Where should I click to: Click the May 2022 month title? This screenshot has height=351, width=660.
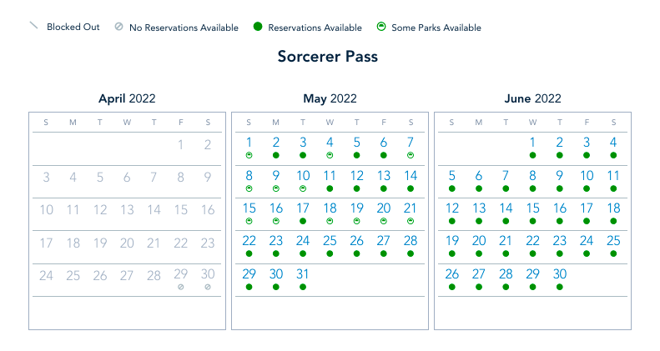(x=330, y=98)
